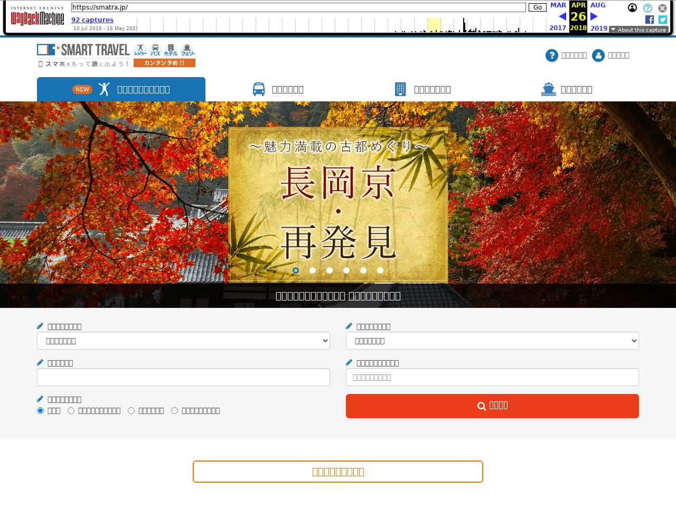Image resolution: width=676 pixels, height=507 pixels.
Task: Share capture via Twitter icon
Action: pos(663,20)
